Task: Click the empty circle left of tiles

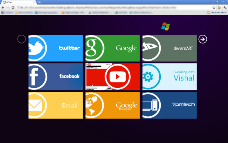Action: [22, 39]
